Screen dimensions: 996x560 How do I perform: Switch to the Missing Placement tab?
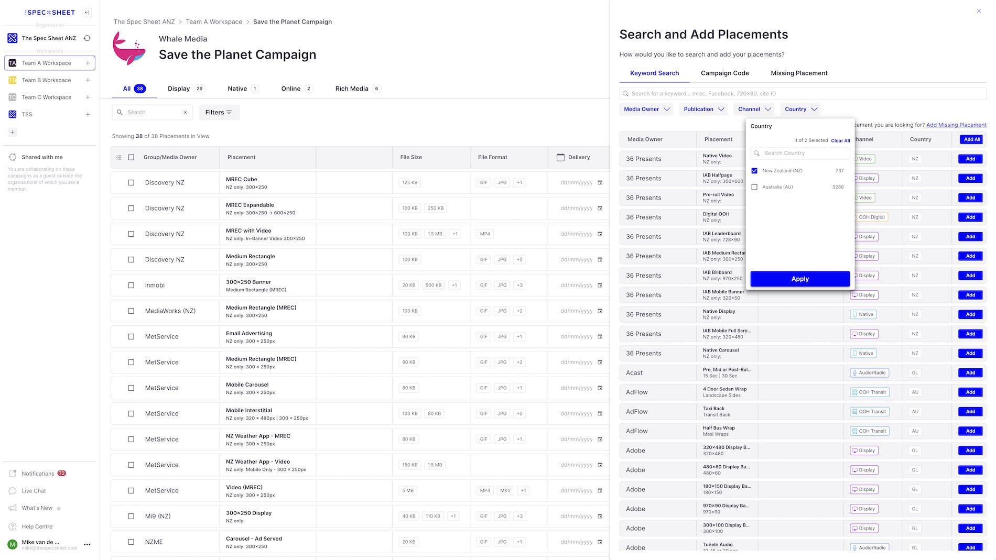(x=799, y=73)
